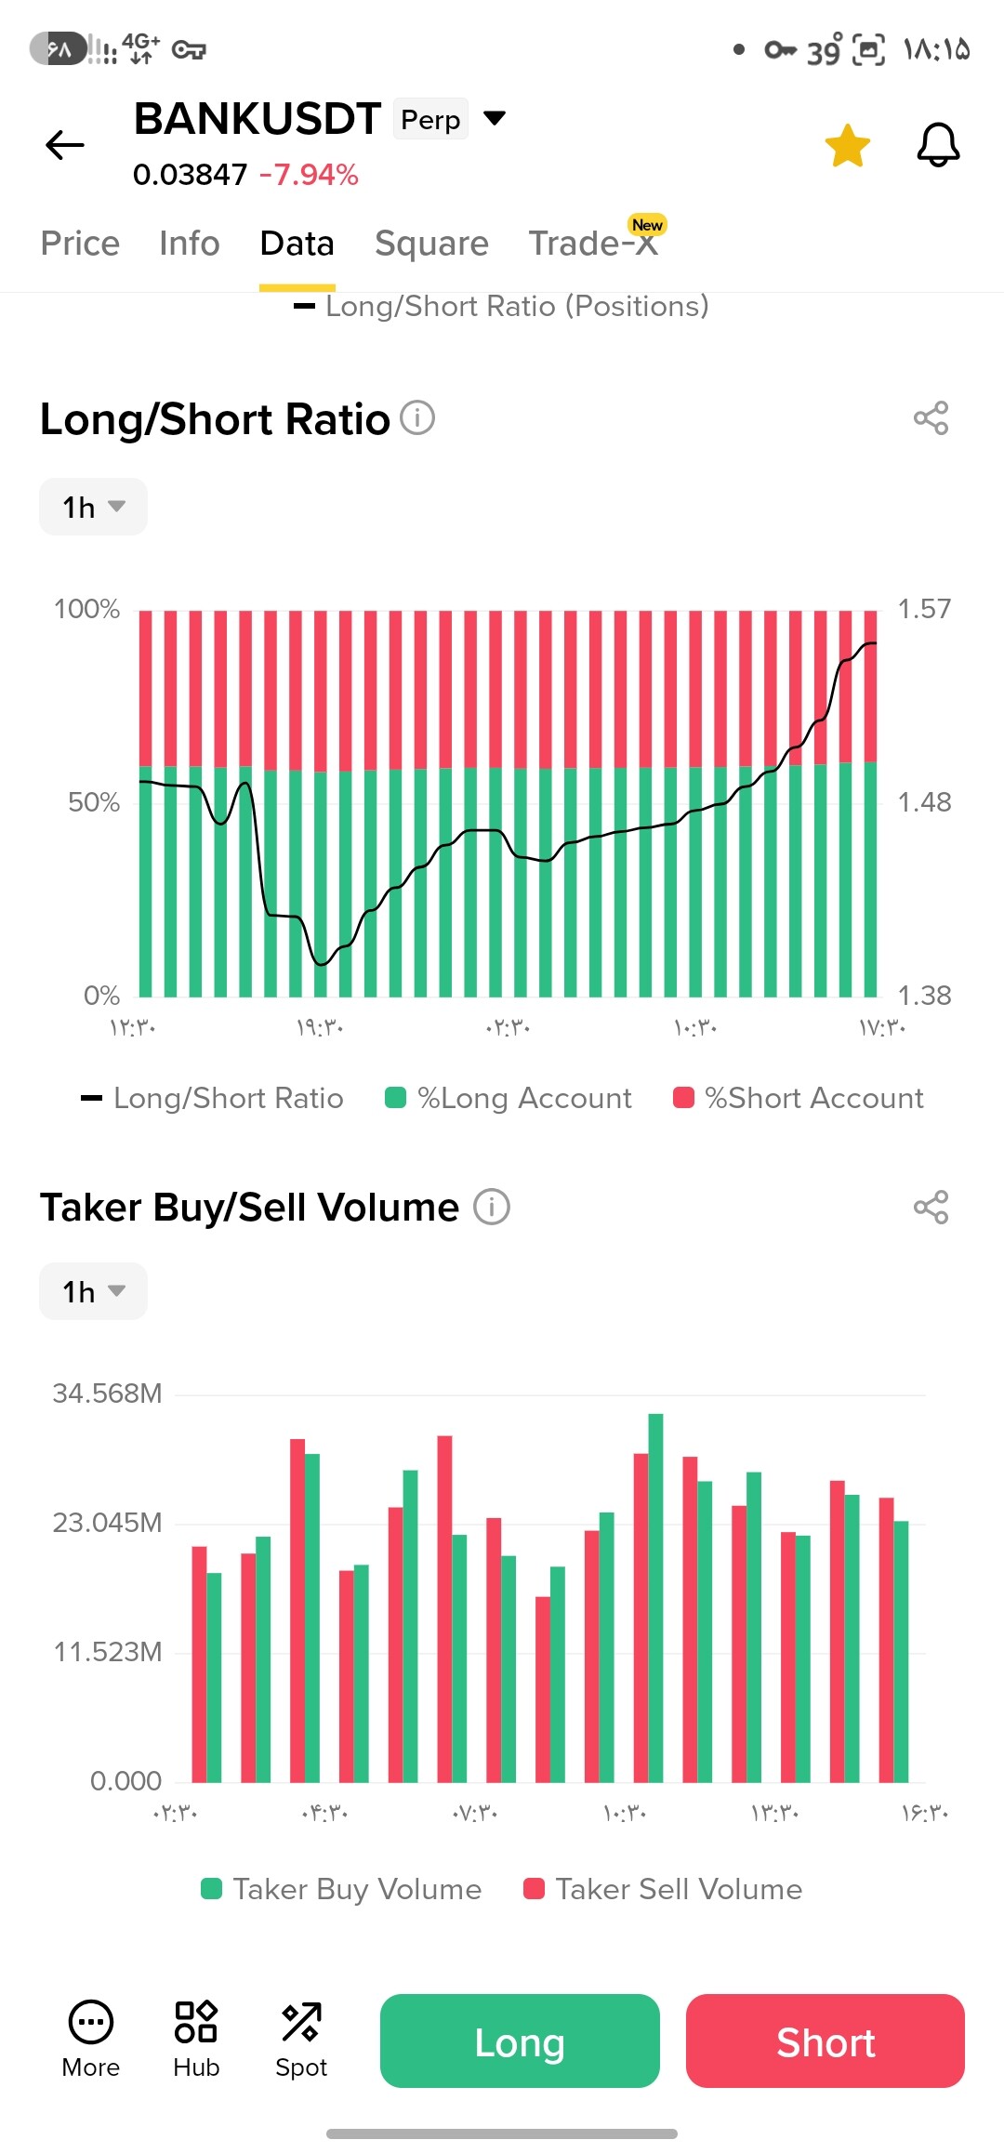The width and height of the screenshot is (1004, 2153).
Task: Tap the back arrow icon
Action: tap(65, 145)
